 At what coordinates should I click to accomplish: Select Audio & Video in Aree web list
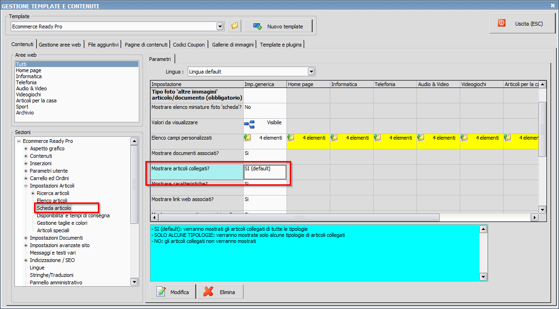point(77,88)
